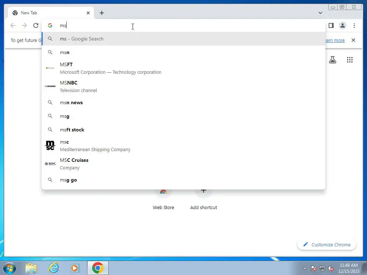Image resolution: width=367 pixels, height=275 pixels.
Task: Select the 'msft stock' suggestion
Action: pyautogui.click(x=183, y=130)
